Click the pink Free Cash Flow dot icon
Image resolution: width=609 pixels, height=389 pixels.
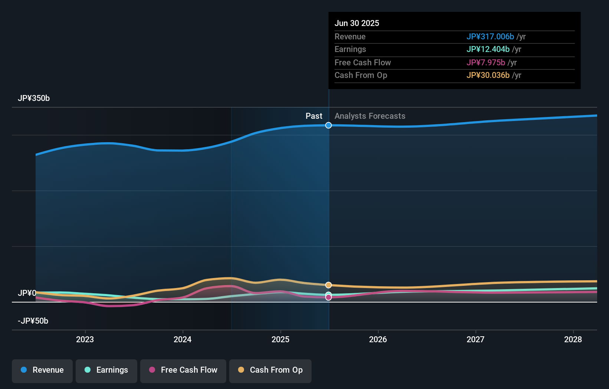point(151,370)
